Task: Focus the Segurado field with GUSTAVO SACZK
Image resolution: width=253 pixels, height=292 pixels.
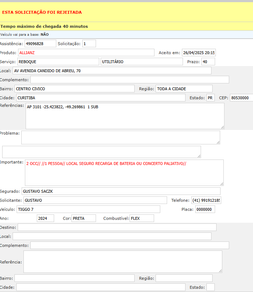Action: tap(121, 191)
